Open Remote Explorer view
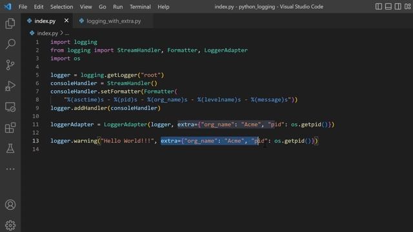 [x=10, y=107]
